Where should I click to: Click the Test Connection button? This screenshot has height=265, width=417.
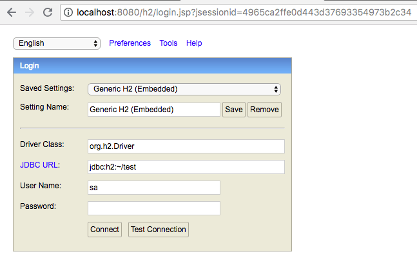point(159,230)
